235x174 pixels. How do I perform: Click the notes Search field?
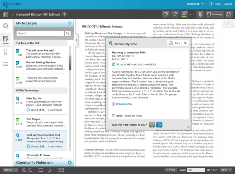coord(40,33)
